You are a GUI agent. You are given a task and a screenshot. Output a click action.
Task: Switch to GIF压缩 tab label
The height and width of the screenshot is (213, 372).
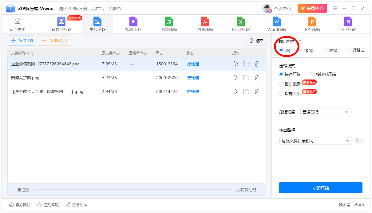[x=348, y=29]
